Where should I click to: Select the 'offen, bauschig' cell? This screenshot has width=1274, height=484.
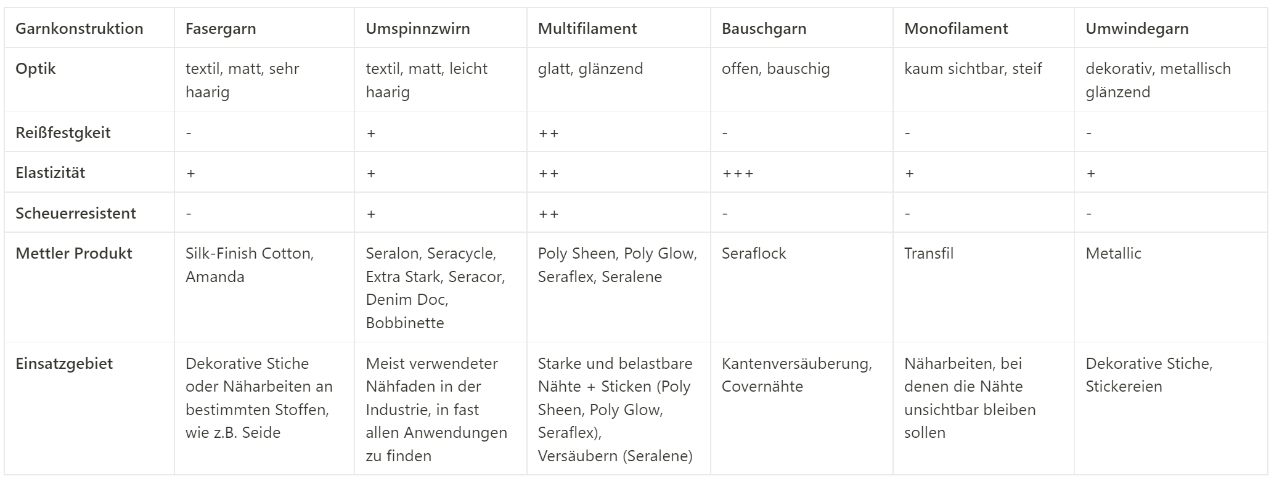tap(775, 68)
